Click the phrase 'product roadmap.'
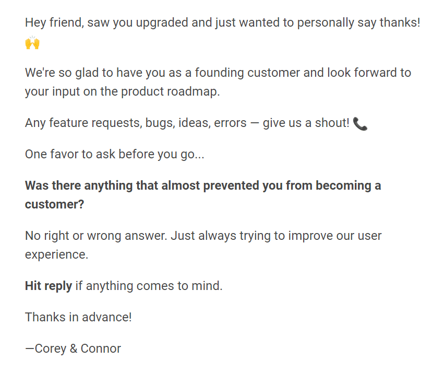Viewport: 444px width, 383px height. coord(171,91)
